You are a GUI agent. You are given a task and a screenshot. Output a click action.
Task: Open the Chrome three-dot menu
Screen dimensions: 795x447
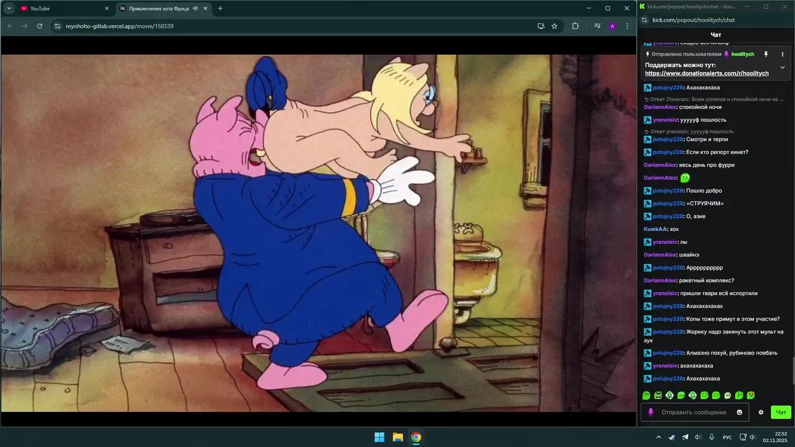pyautogui.click(x=627, y=26)
